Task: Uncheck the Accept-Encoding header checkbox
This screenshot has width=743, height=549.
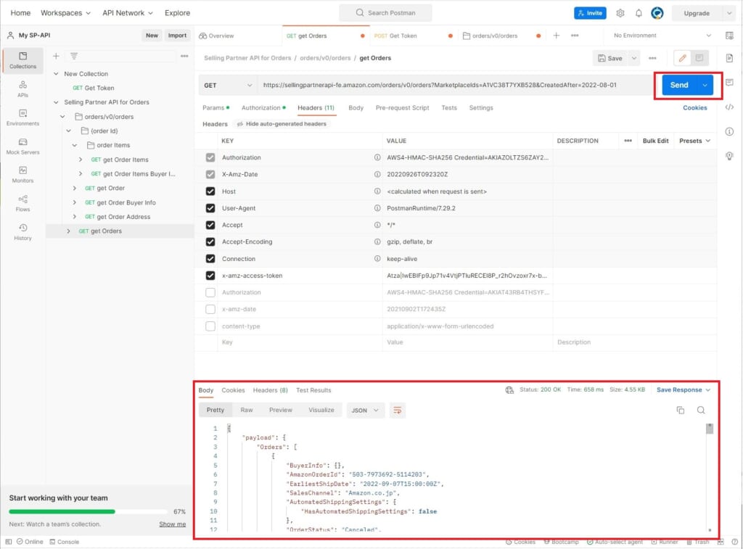Action: pos(210,242)
